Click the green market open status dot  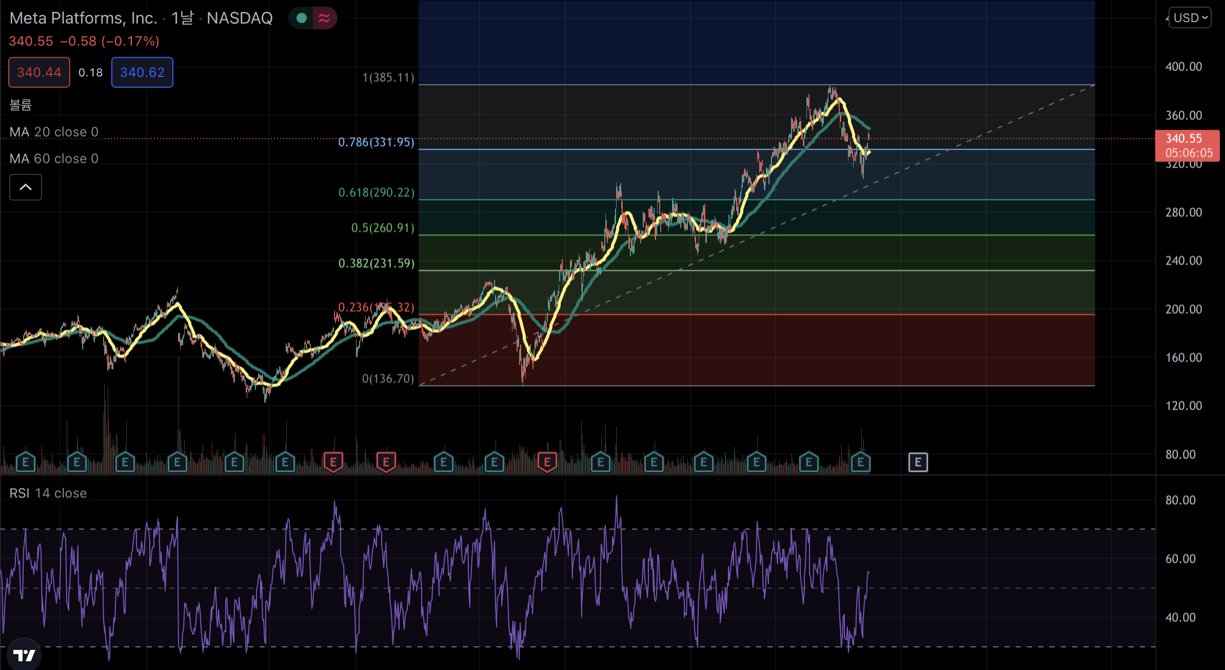tap(302, 18)
